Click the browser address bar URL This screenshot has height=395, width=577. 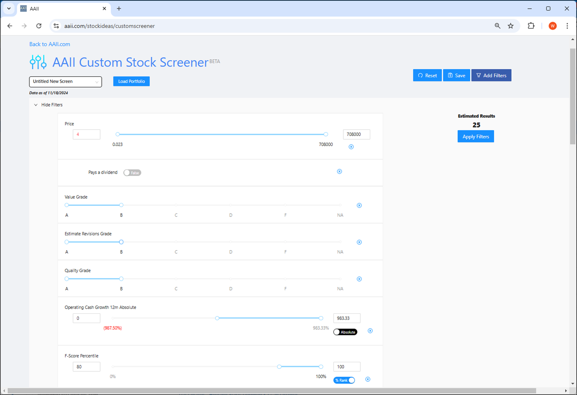[109, 26]
